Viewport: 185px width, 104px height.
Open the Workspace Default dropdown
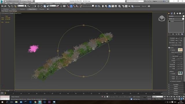27,1
